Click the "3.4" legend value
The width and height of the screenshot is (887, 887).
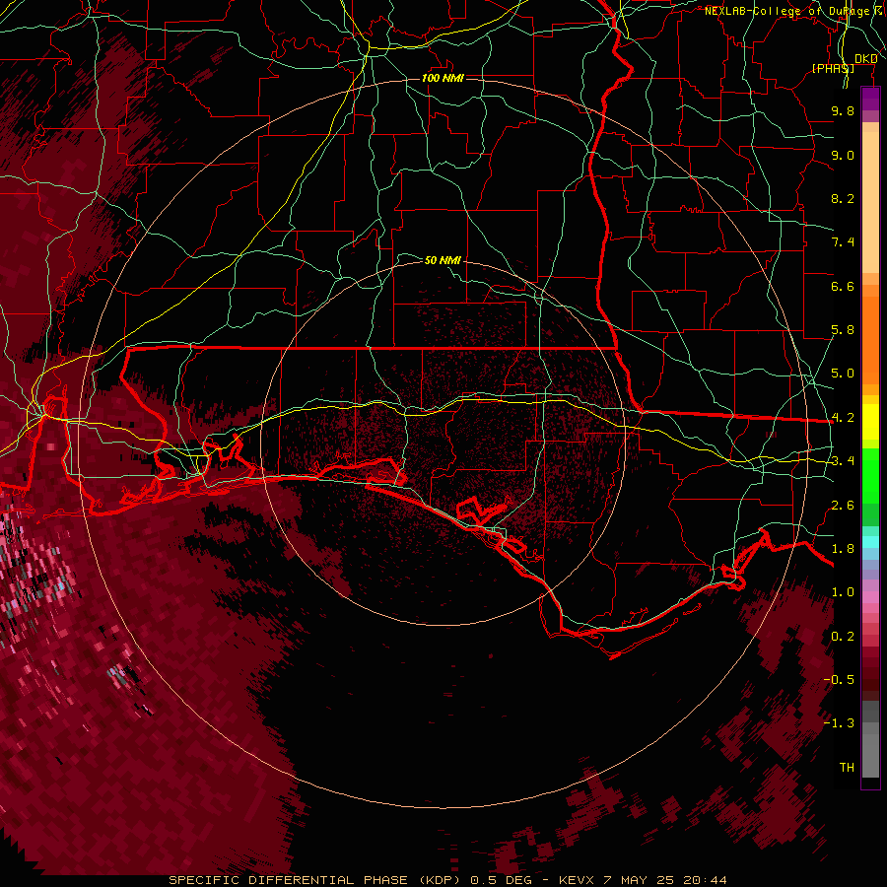click(x=843, y=461)
